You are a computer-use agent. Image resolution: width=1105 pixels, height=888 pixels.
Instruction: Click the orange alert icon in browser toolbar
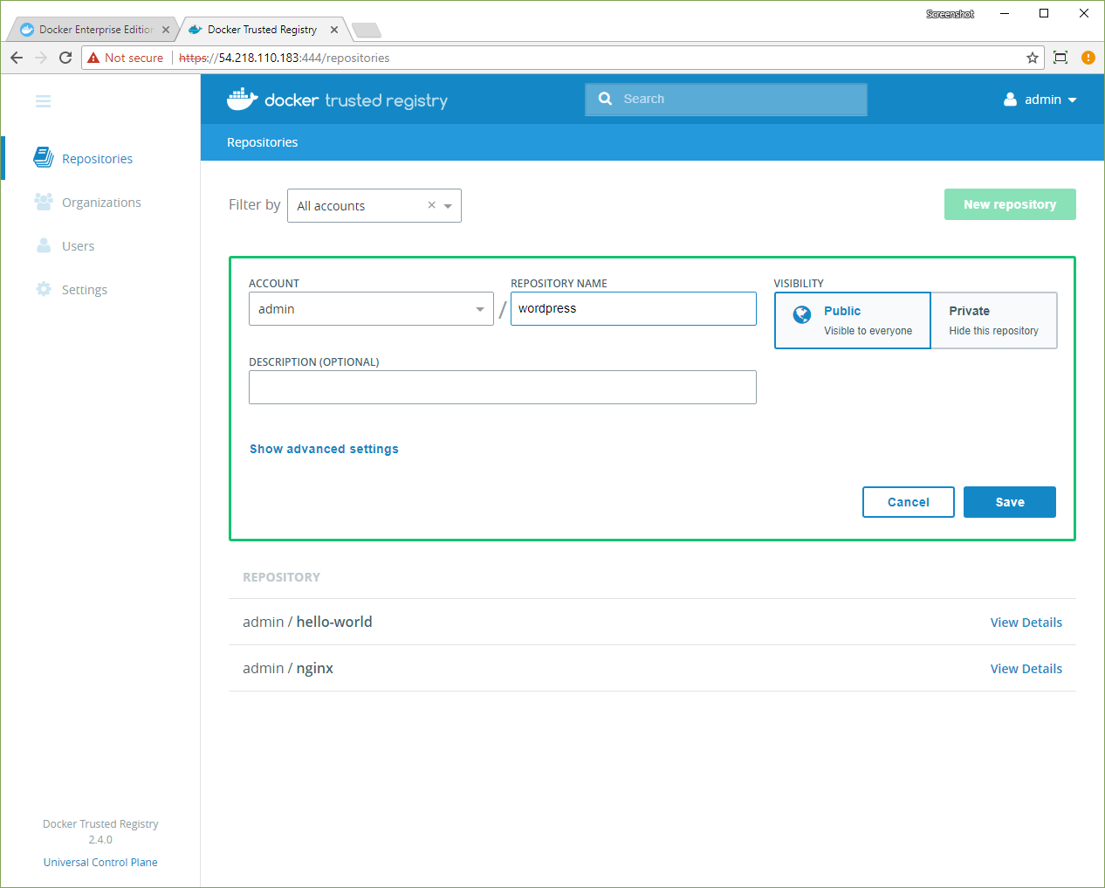pyautogui.click(x=1088, y=58)
